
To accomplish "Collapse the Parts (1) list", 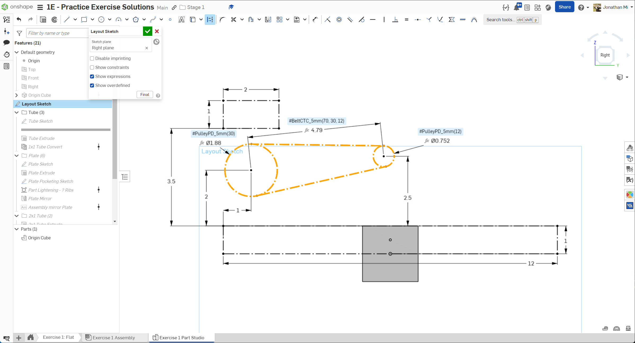I will point(17,229).
